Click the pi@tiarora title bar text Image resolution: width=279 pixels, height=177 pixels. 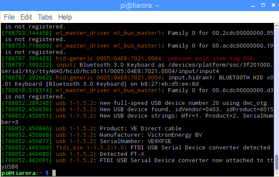click(139, 6)
